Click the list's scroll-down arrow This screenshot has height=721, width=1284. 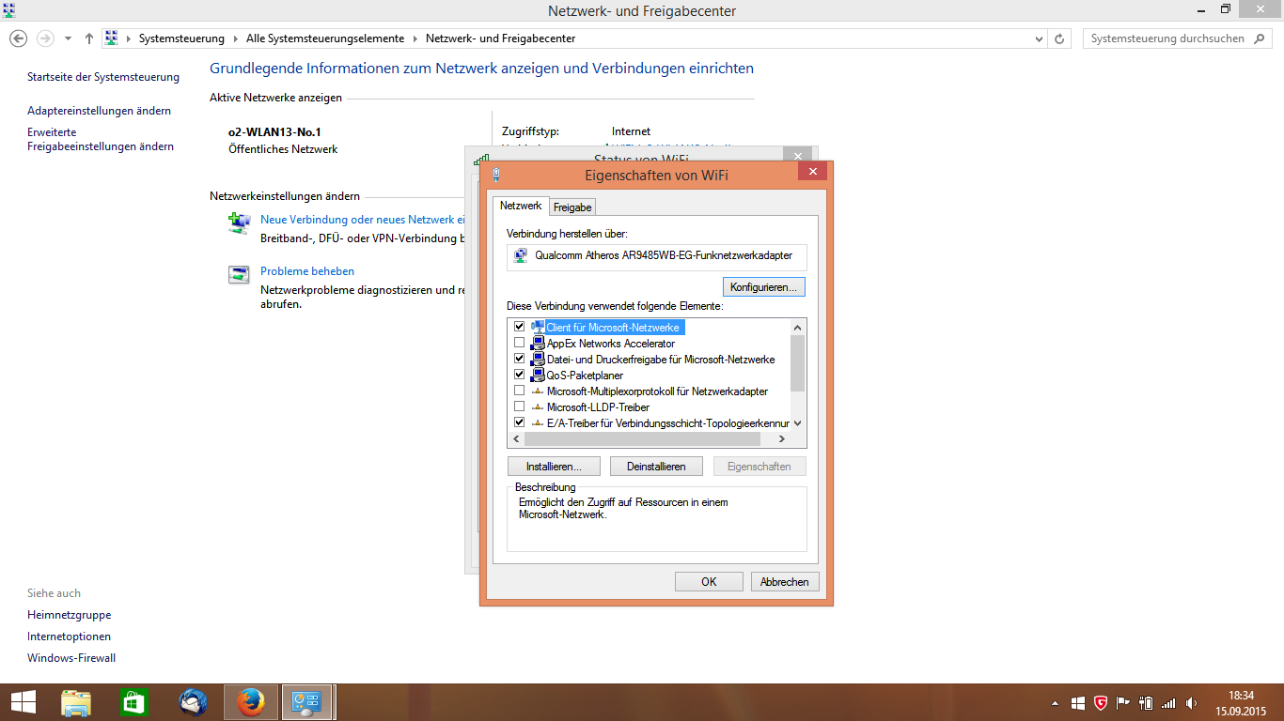coord(798,423)
